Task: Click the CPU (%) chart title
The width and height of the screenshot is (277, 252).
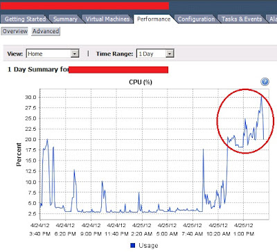Action: click(x=141, y=82)
